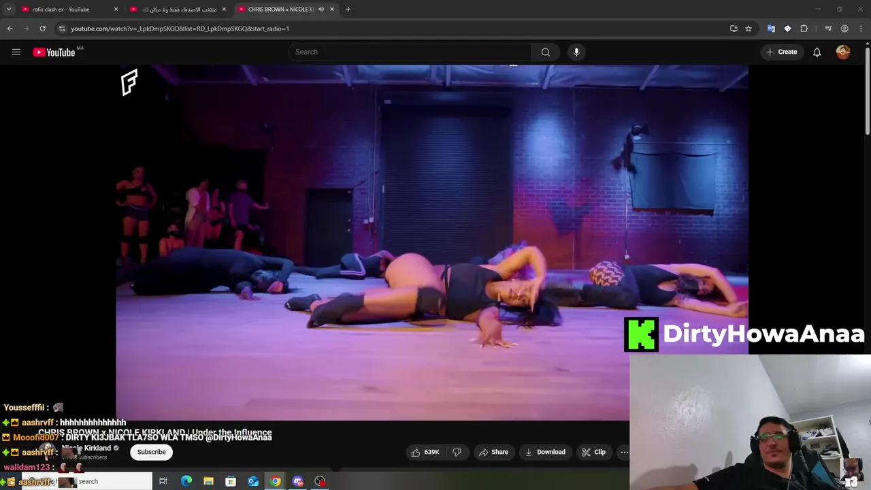This screenshot has width=871, height=490.
Task: Reload the page with refresh icon
Action: 42,29
